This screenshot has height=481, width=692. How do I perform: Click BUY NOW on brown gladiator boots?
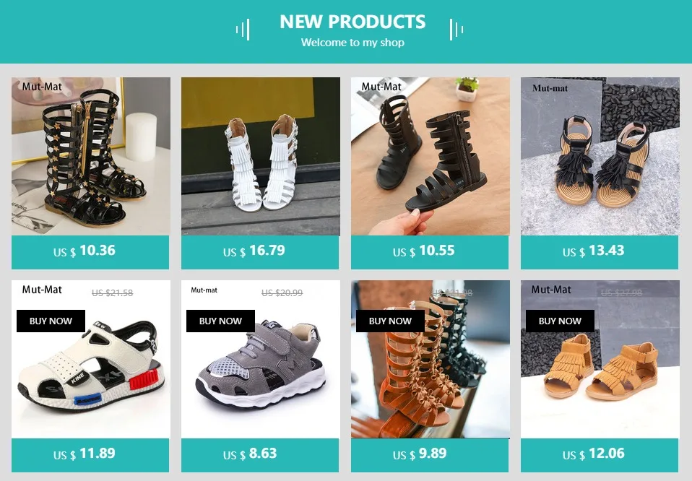click(x=390, y=321)
